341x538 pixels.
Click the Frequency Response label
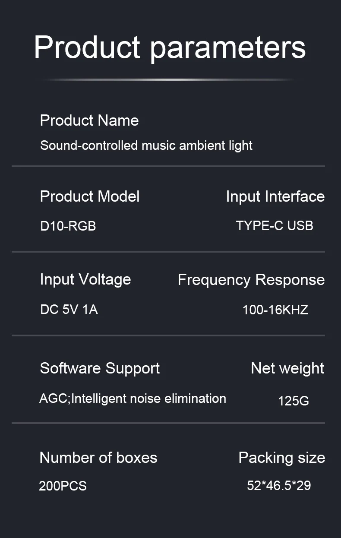tap(251, 280)
